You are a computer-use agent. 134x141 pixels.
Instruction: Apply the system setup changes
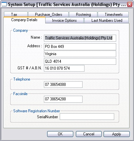point(117,134)
